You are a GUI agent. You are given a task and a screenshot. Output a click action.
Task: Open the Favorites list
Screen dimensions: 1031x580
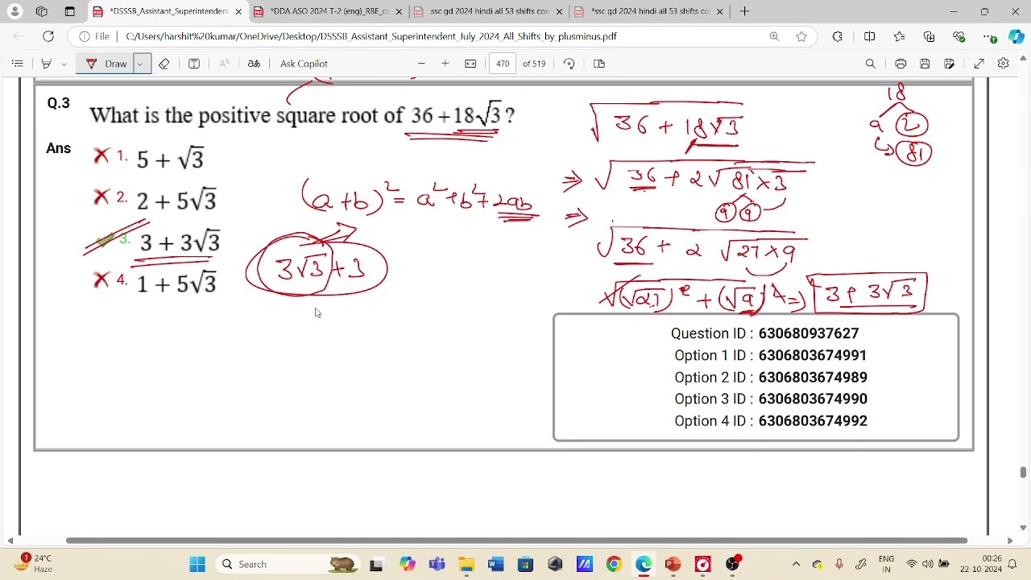click(x=900, y=36)
